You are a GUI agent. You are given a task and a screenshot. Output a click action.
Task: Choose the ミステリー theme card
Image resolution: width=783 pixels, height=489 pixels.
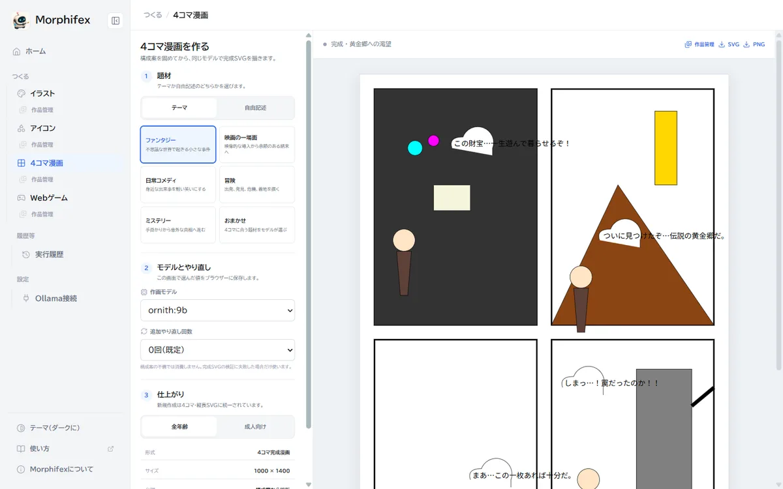pyautogui.click(x=178, y=225)
